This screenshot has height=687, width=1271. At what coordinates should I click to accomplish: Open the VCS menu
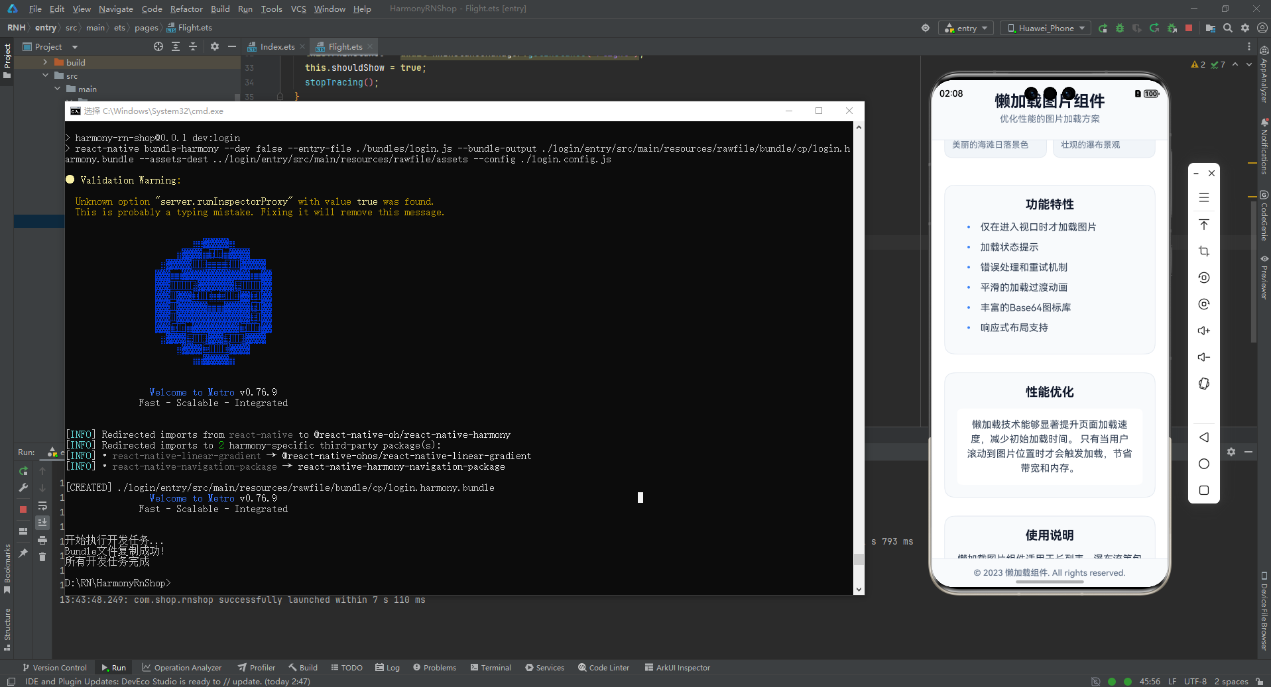pyautogui.click(x=298, y=9)
